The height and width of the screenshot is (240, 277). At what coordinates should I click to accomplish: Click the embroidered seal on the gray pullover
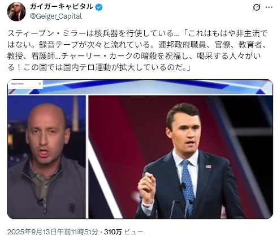[71, 208]
